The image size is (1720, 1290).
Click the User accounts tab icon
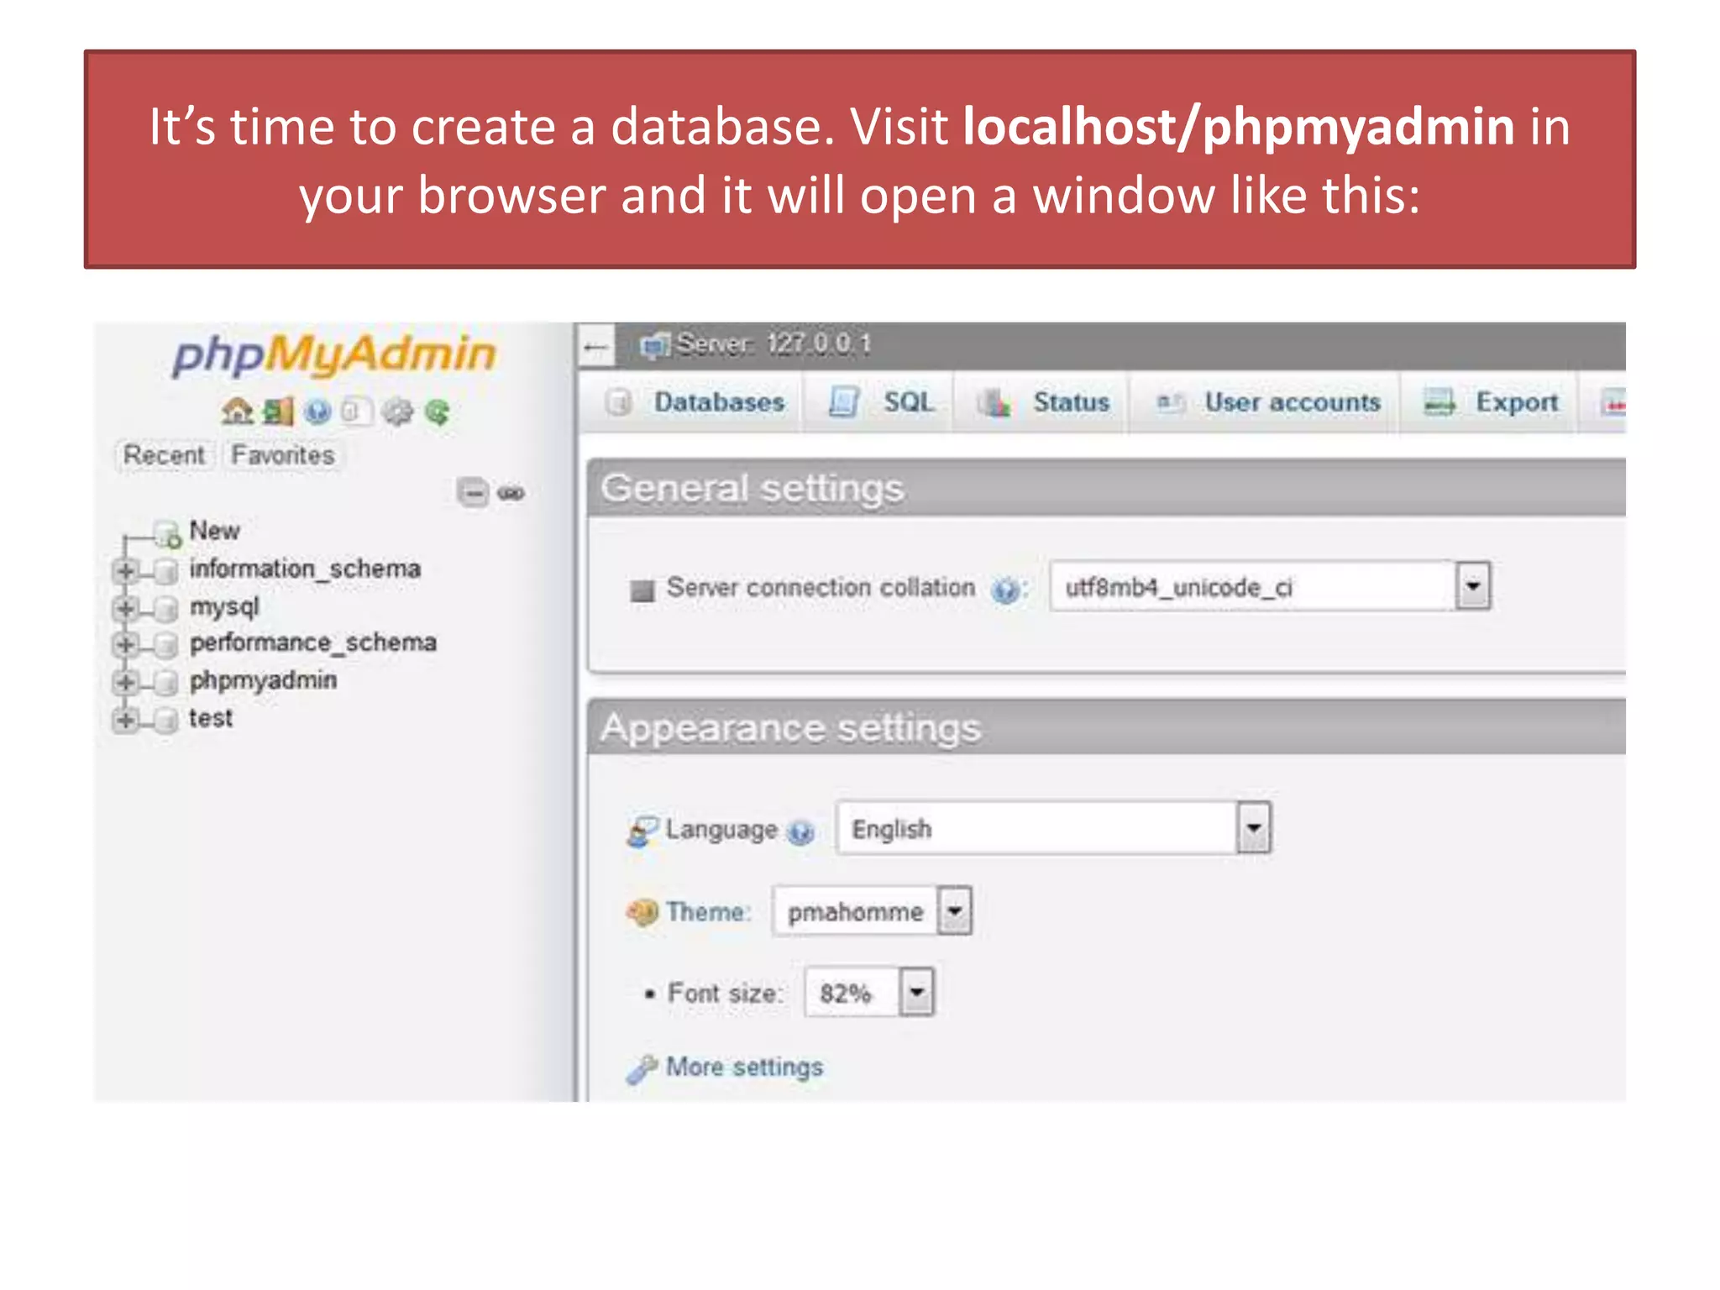pos(1170,403)
